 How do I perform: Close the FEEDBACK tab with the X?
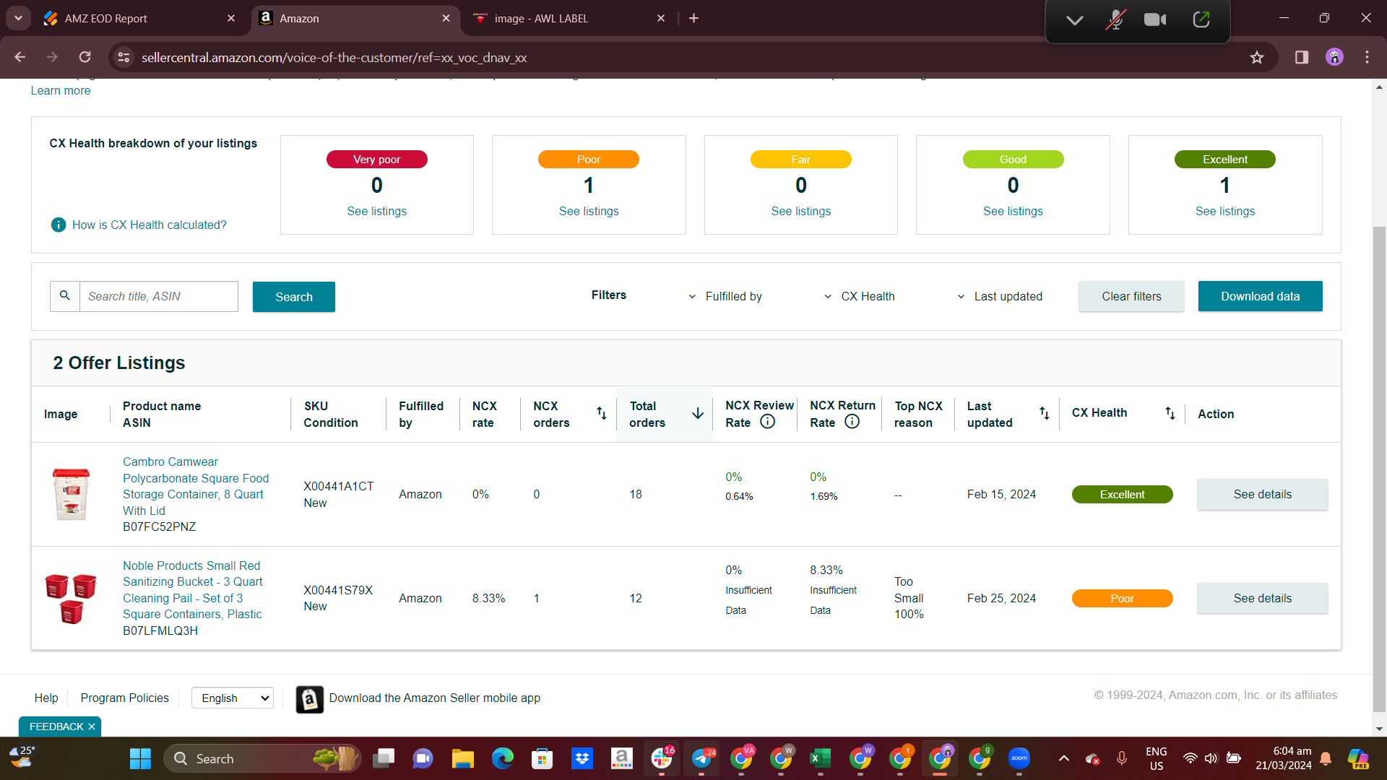point(92,727)
